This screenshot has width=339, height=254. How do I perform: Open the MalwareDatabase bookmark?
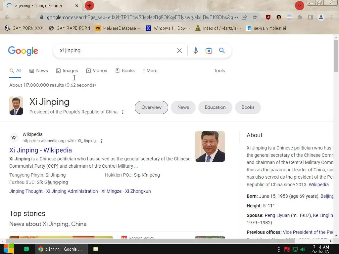[x=118, y=28]
